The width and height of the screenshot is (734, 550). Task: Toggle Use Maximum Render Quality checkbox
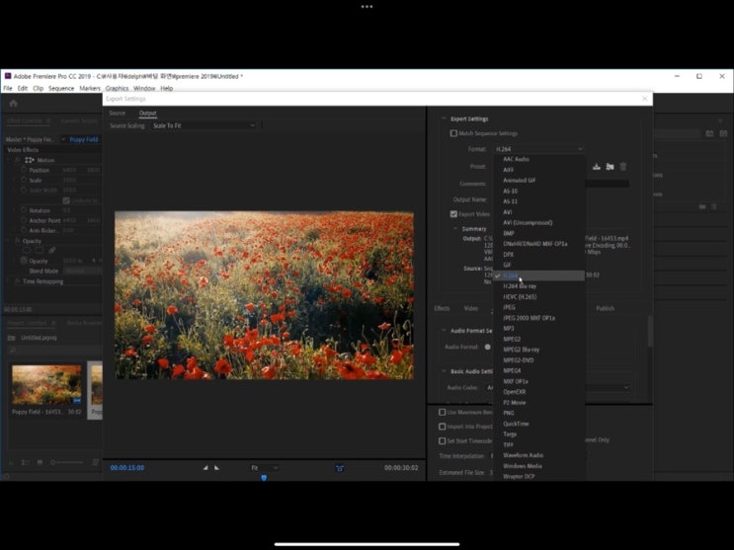[443, 412]
